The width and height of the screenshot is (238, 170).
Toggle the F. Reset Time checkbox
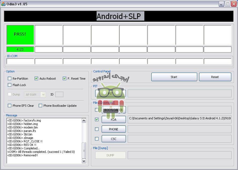click(64, 78)
